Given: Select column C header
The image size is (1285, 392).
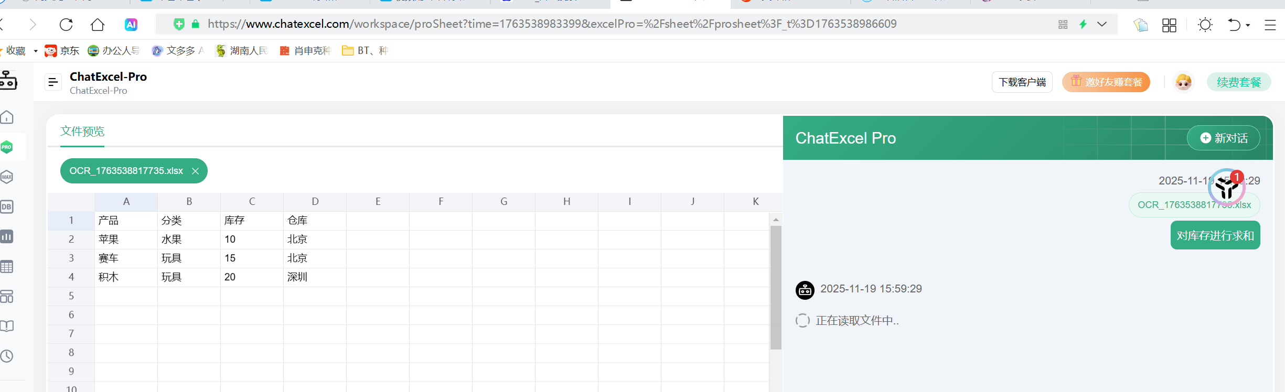Looking at the screenshot, I should 252,202.
